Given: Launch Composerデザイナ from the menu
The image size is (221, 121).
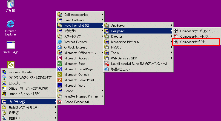Looking at the screenshot, I should pos(196,42).
